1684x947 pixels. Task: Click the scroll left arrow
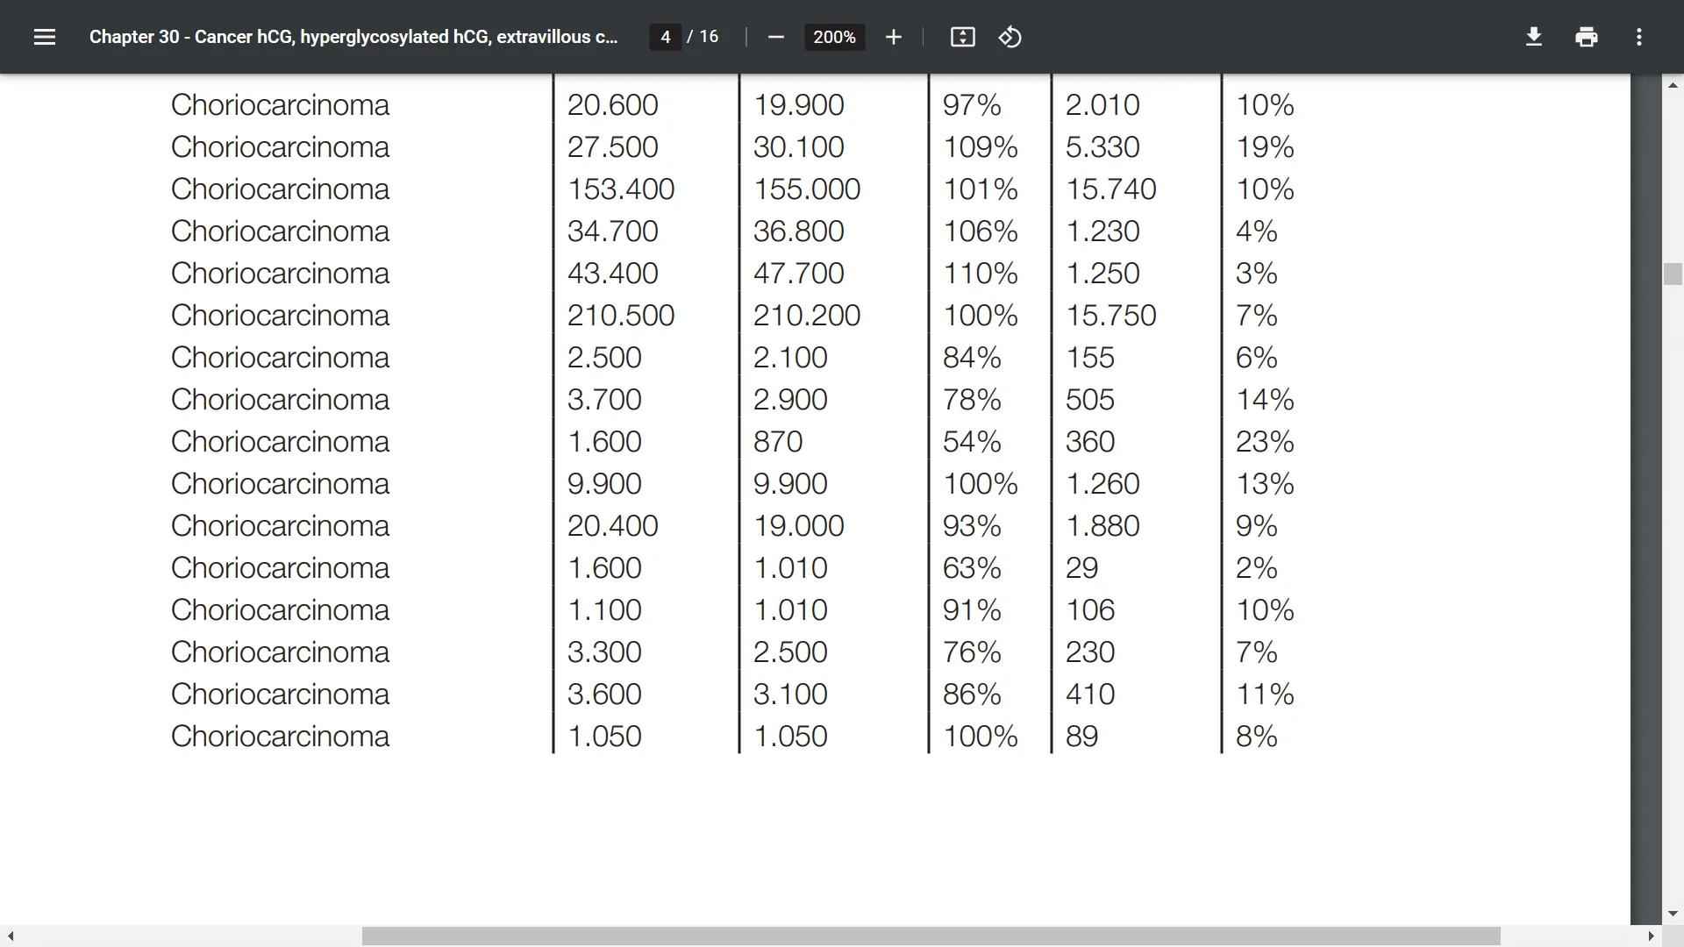pos(11,936)
